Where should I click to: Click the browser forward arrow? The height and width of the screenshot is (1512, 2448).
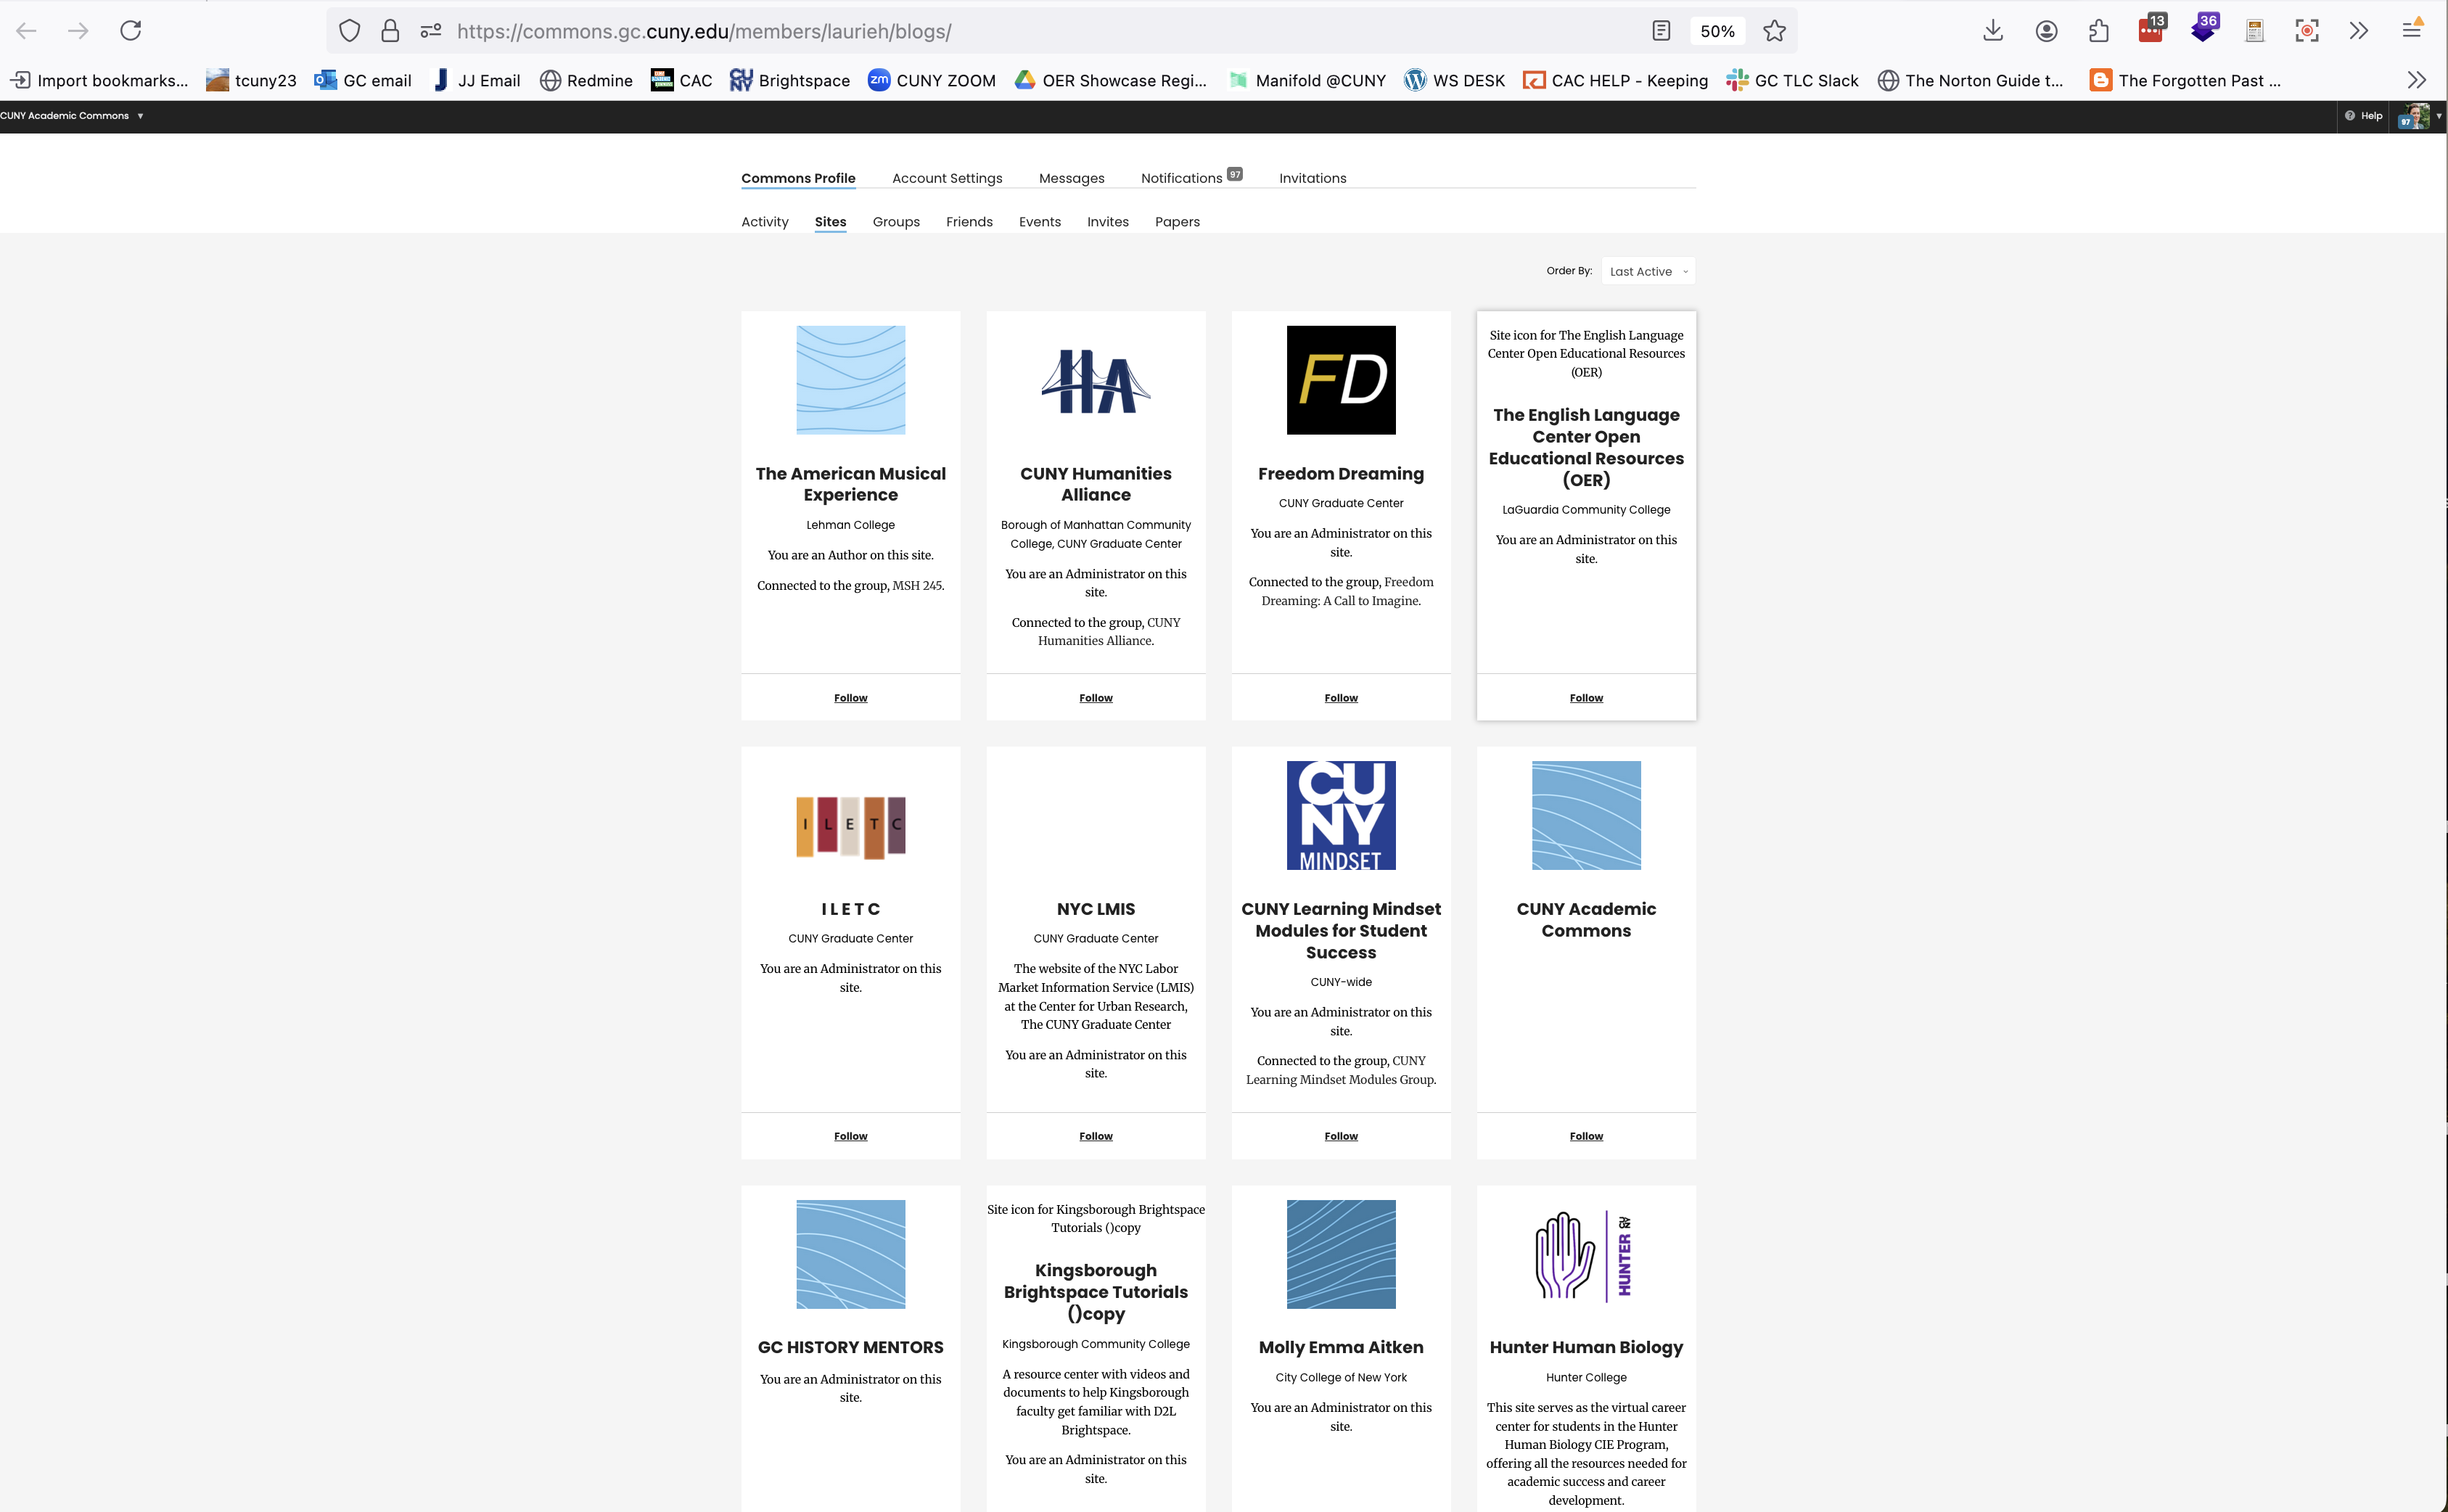(78, 31)
